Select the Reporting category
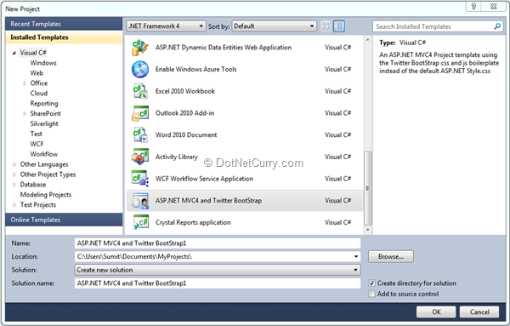The width and height of the screenshot is (510, 326). (x=44, y=104)
